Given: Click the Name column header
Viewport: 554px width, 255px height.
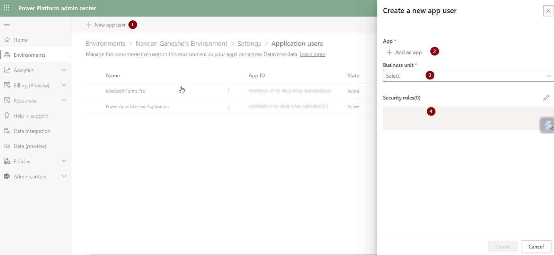Looking at the screenshot, I should (113, 76).
